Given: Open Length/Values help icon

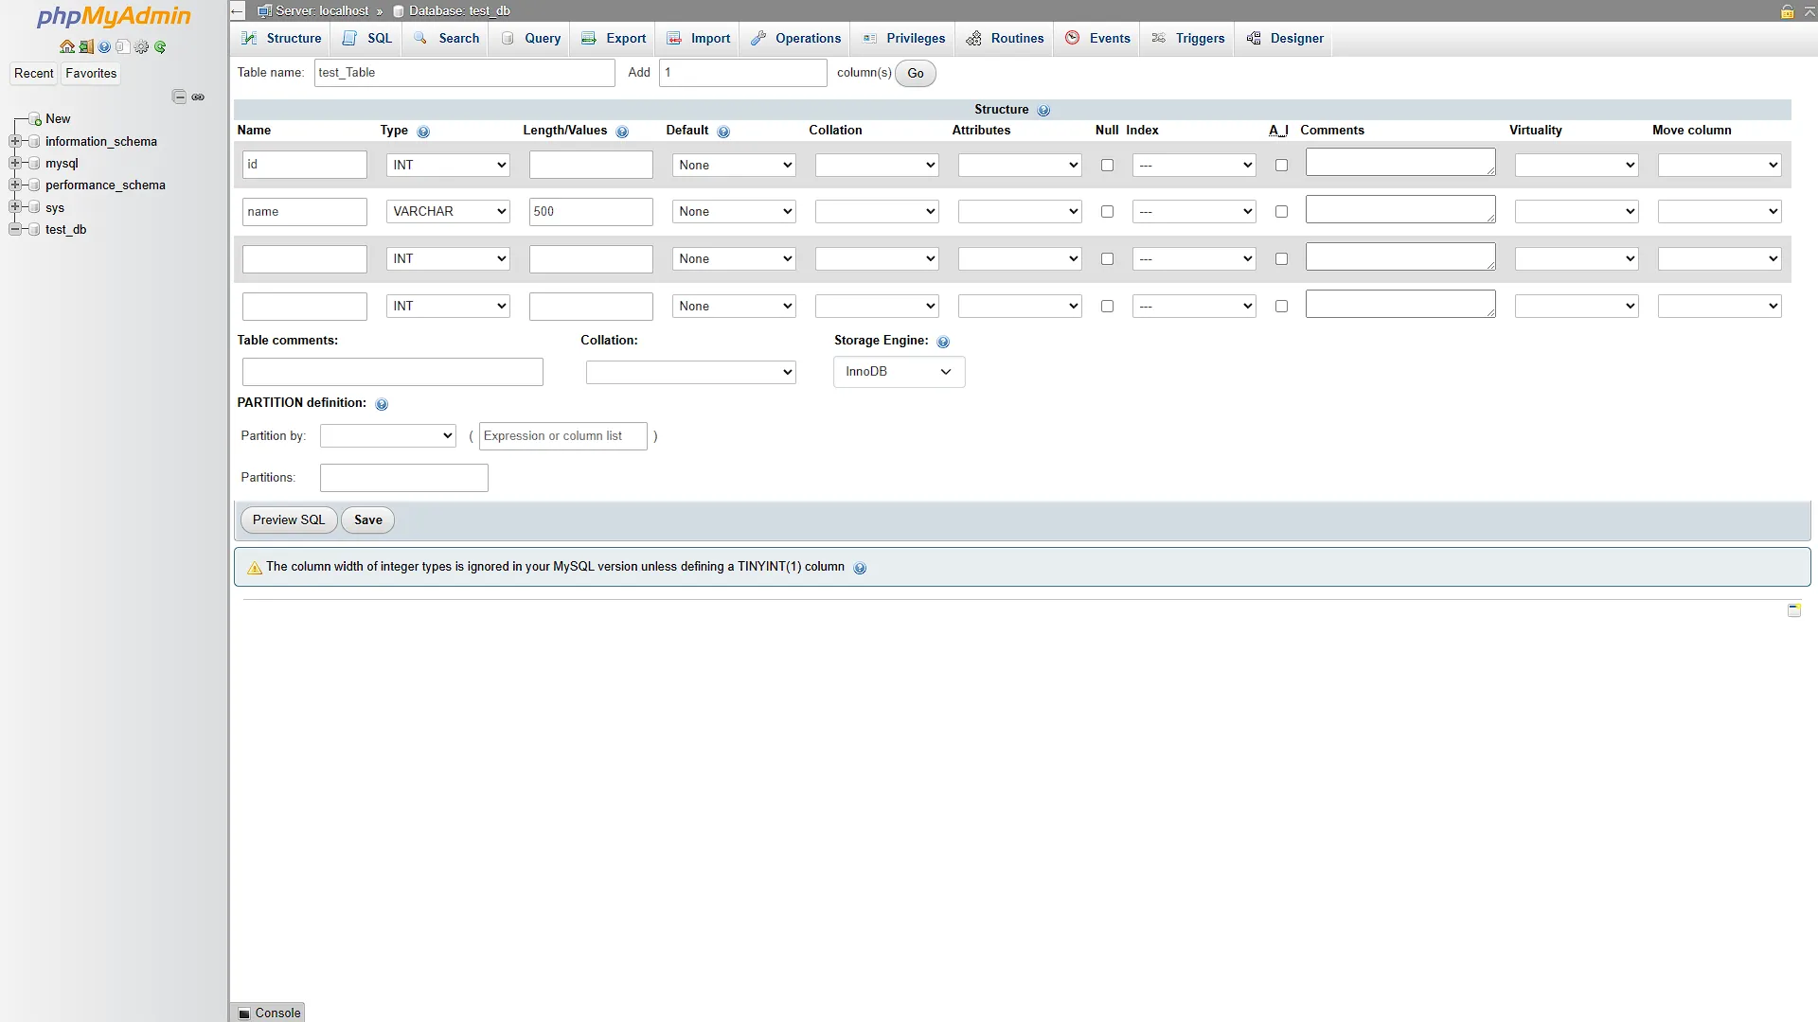Looking at the screenshot, I should point(622,132).
